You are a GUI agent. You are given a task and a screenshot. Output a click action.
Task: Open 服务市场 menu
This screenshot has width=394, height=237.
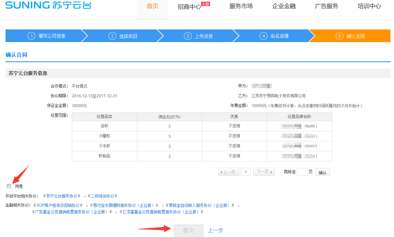coord(241,6)
